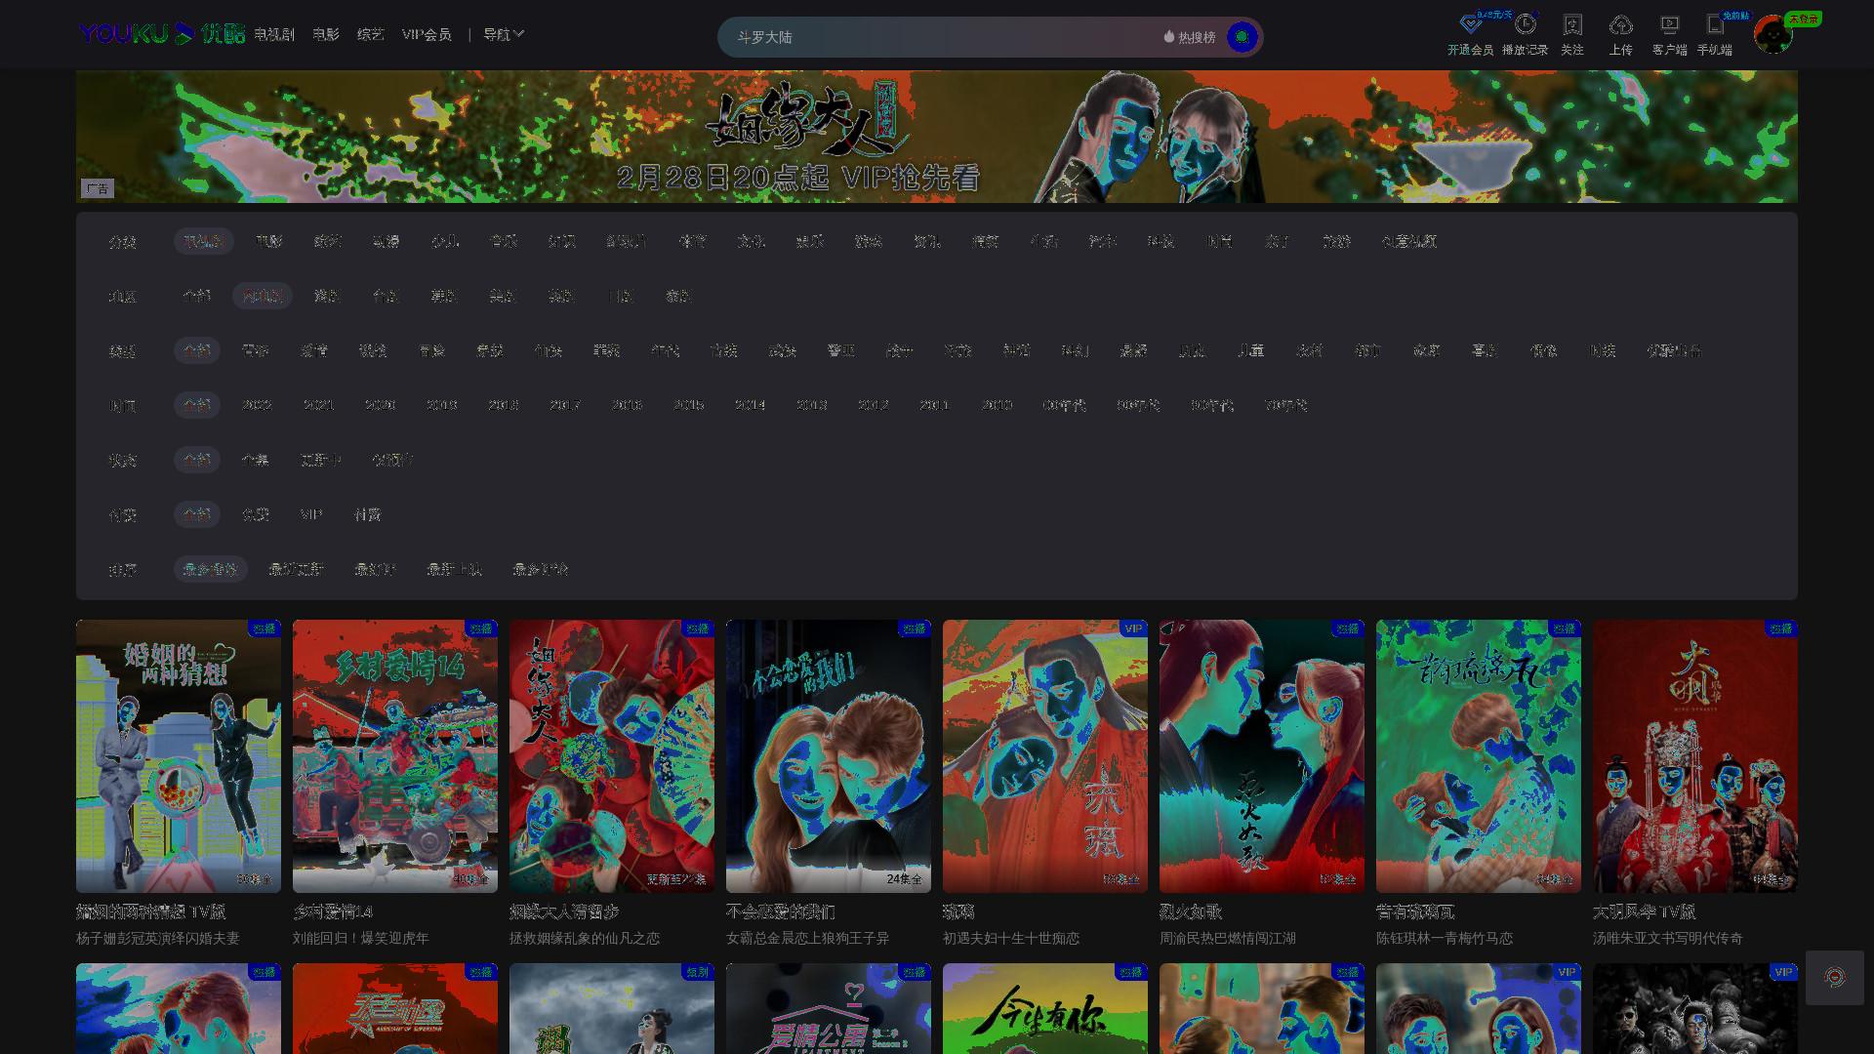Open 不会恋爱的我们 poster
The width and height of the screenshot is (1874, 1054).
click(829, 756)
